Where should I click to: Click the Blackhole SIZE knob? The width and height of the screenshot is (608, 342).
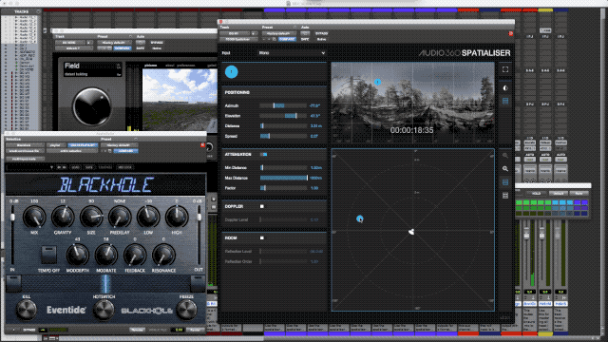(x=91, y=218)
